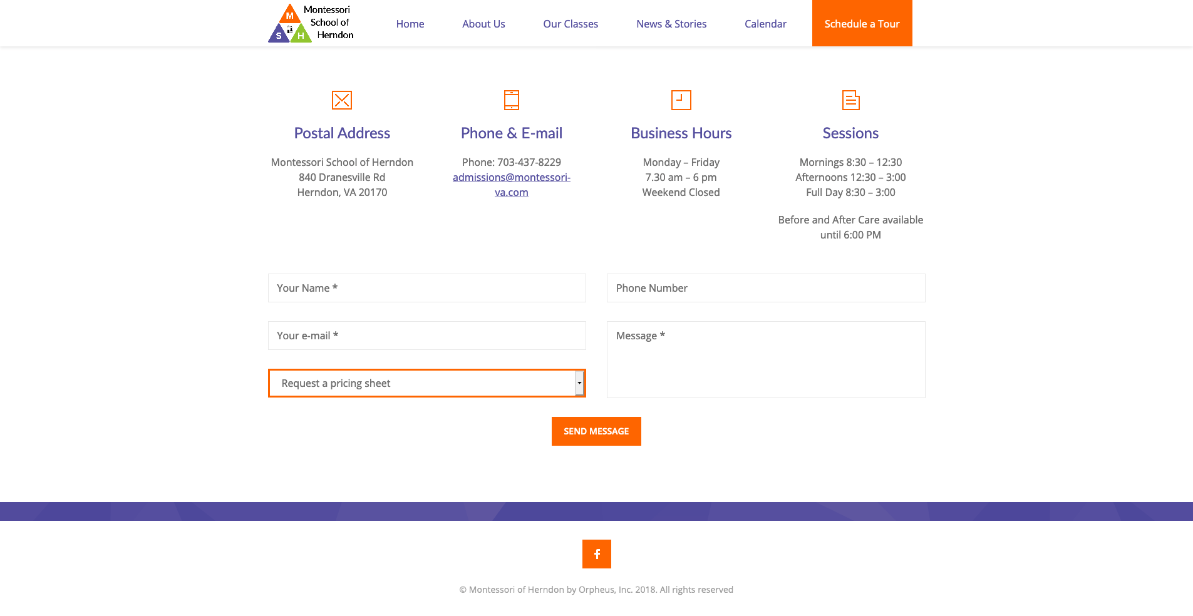Click the phone icon above Phone & E-mail

click(x=512, y=100)
